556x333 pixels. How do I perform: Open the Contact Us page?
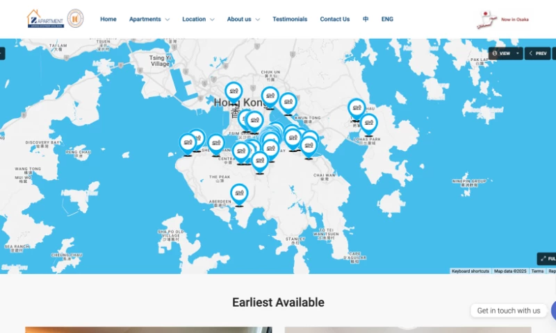(335, 19)
